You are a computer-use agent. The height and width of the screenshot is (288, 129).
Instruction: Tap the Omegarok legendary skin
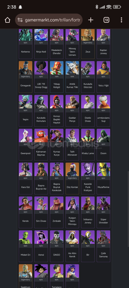25,77
